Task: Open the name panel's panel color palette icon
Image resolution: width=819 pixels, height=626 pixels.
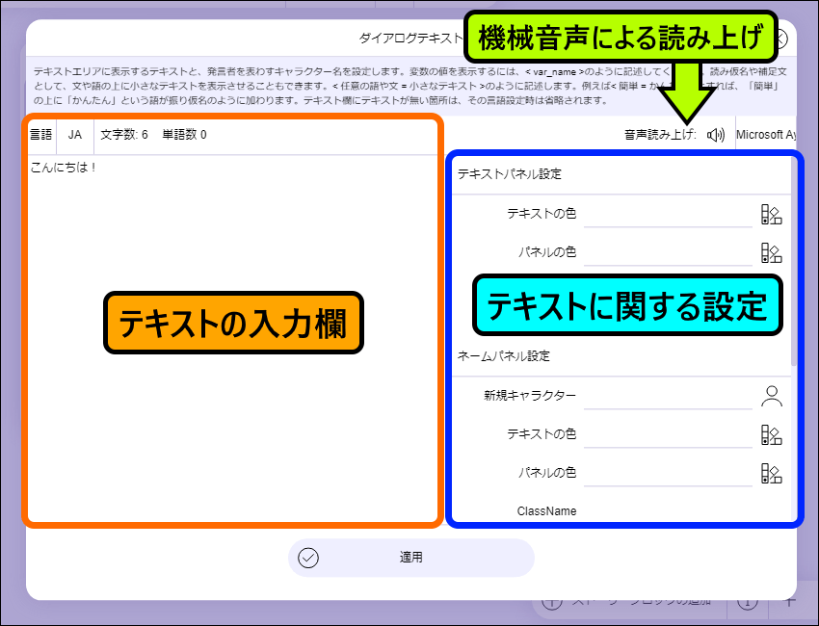Action: (x=771, y=473)
